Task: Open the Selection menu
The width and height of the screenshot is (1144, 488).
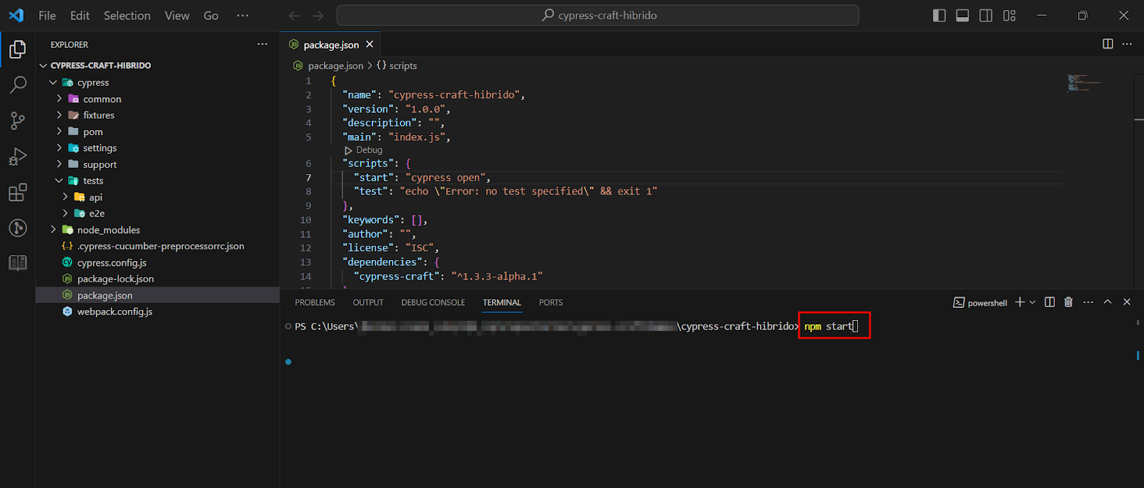Action: point(127,16)
